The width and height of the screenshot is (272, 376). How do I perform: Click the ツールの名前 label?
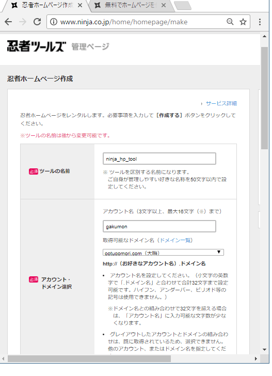(54, 171)
